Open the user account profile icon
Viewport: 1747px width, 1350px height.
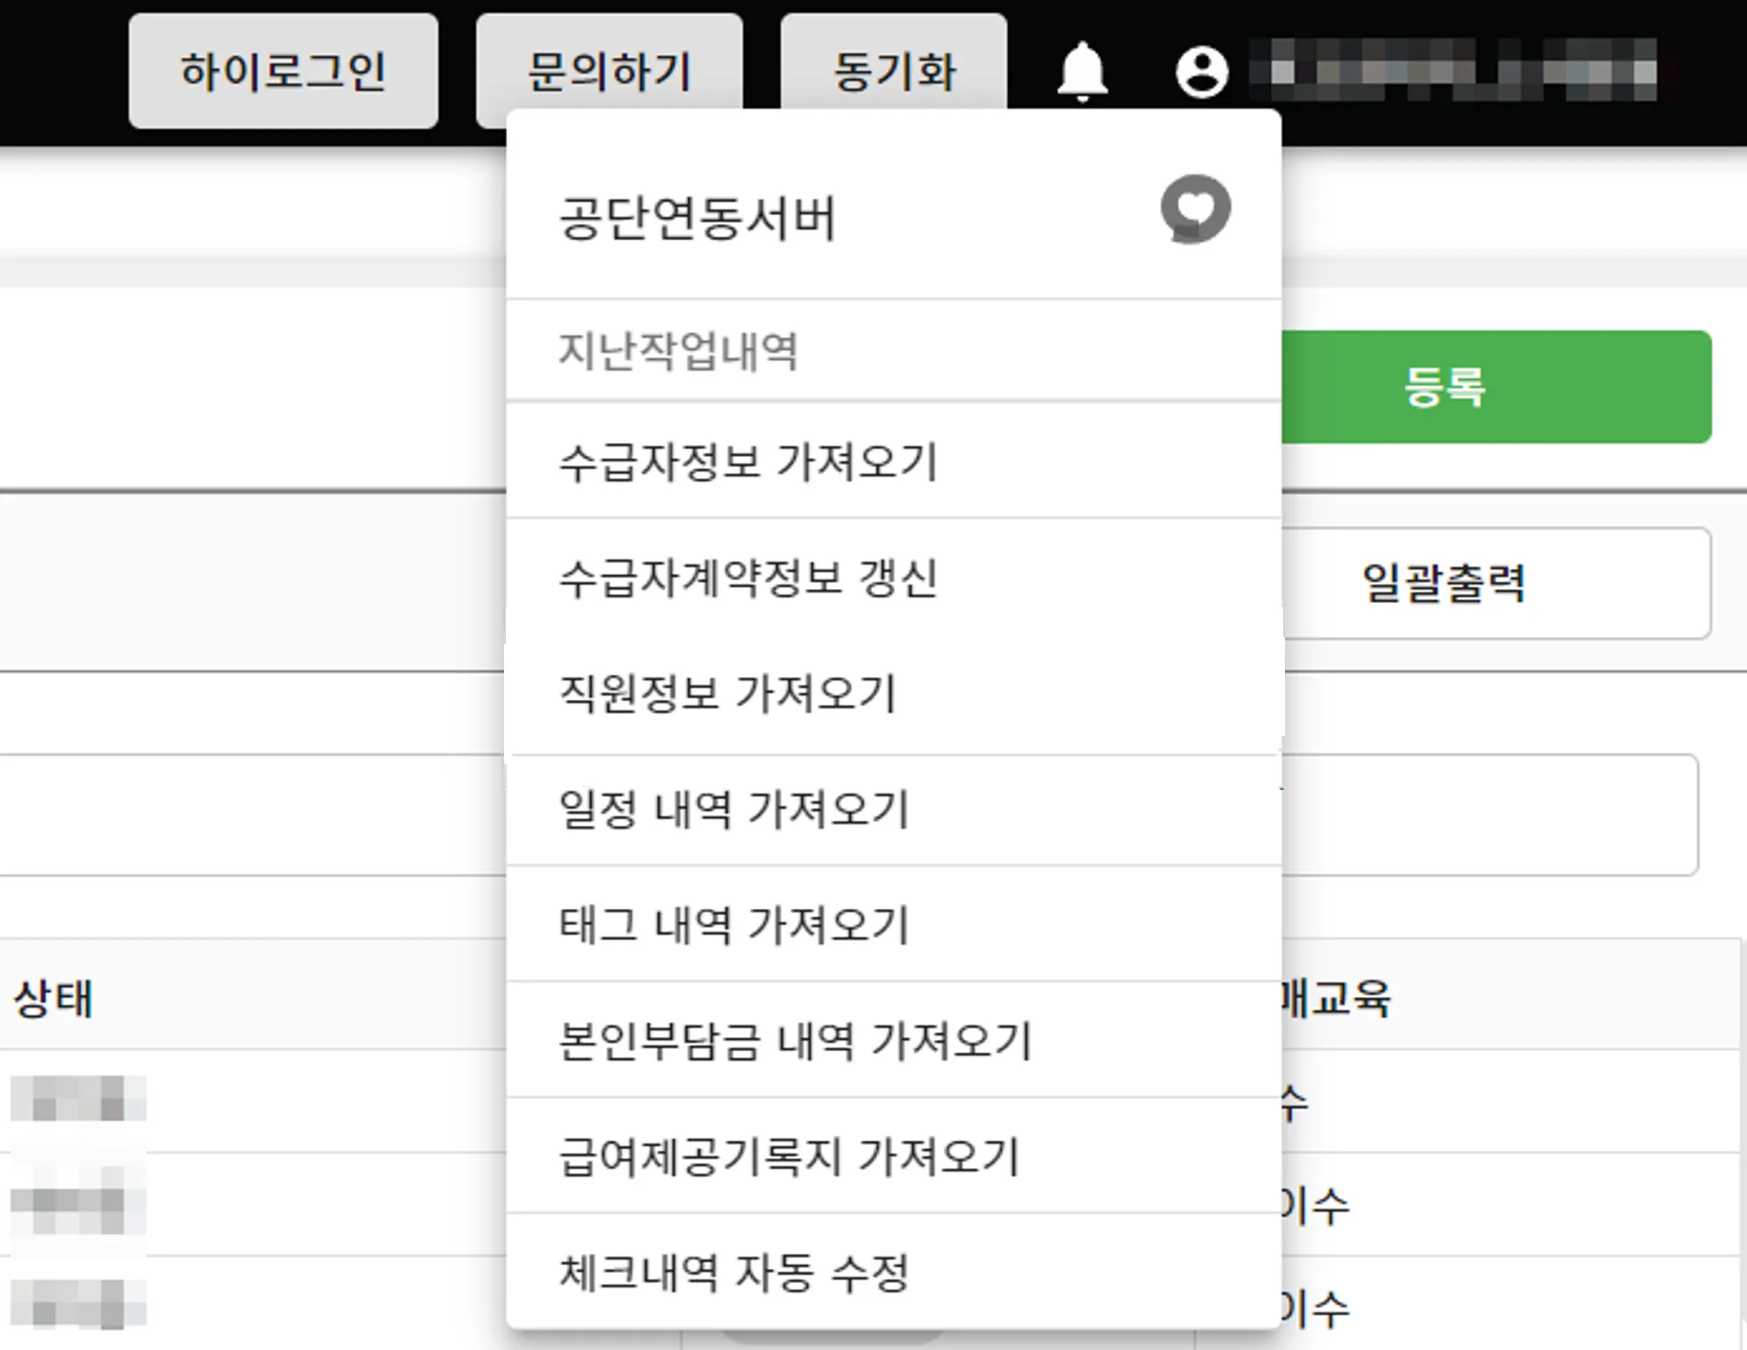coord(1202,72)
